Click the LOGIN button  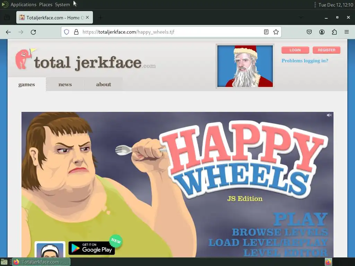pyautogui.click(x=295, y=50)
